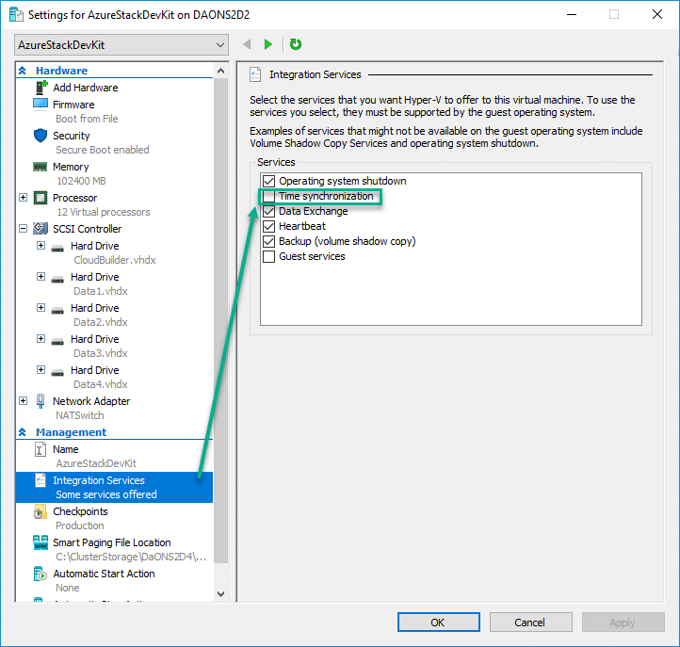
Task: Click the Data1.vhdx hard drive icon
Action: click(x=57, y=280)
